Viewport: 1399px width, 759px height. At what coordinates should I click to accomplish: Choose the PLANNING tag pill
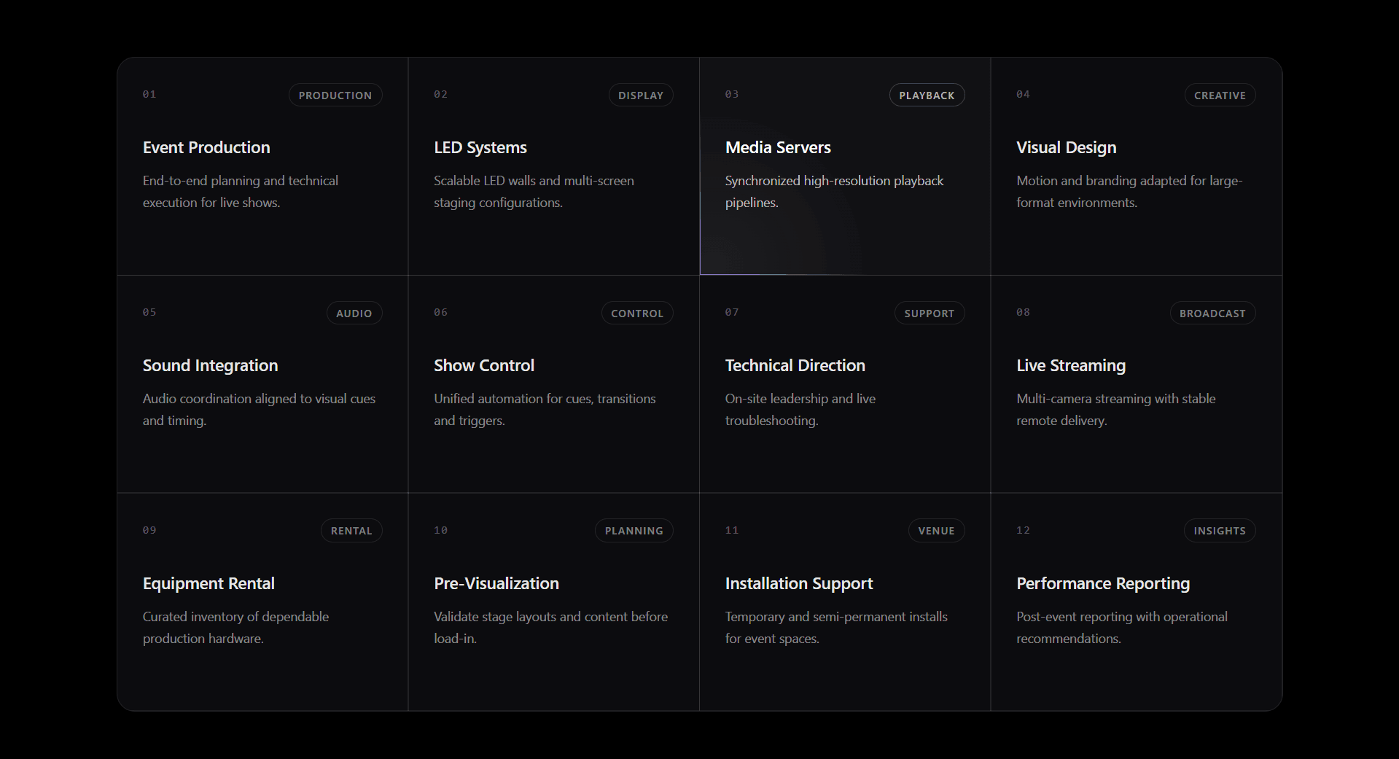pyautogui.click(x=634, y=531)
